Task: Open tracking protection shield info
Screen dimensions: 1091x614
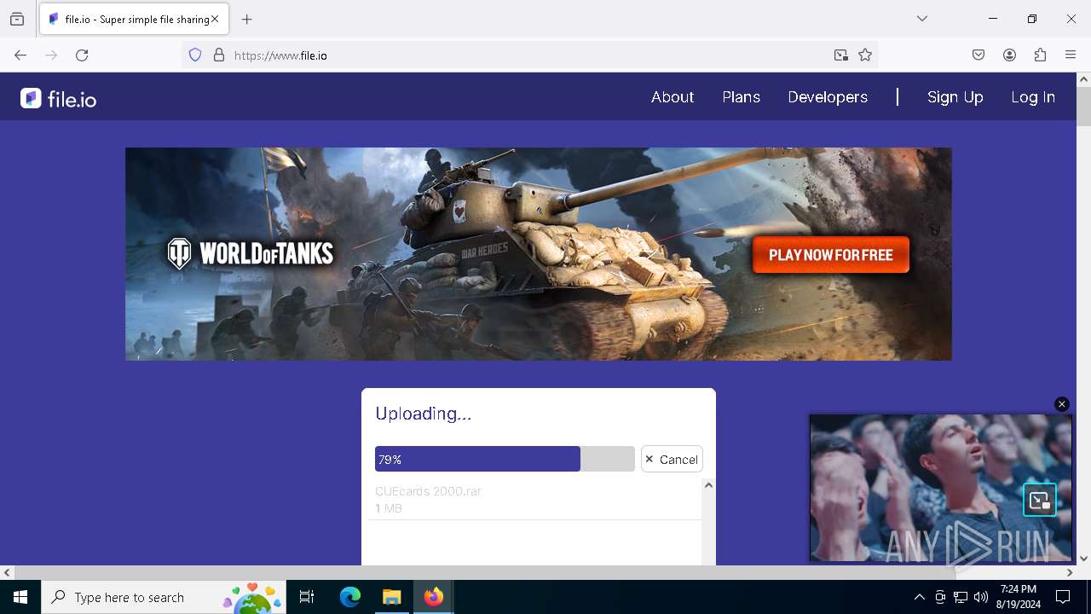Action: (195, 55)
